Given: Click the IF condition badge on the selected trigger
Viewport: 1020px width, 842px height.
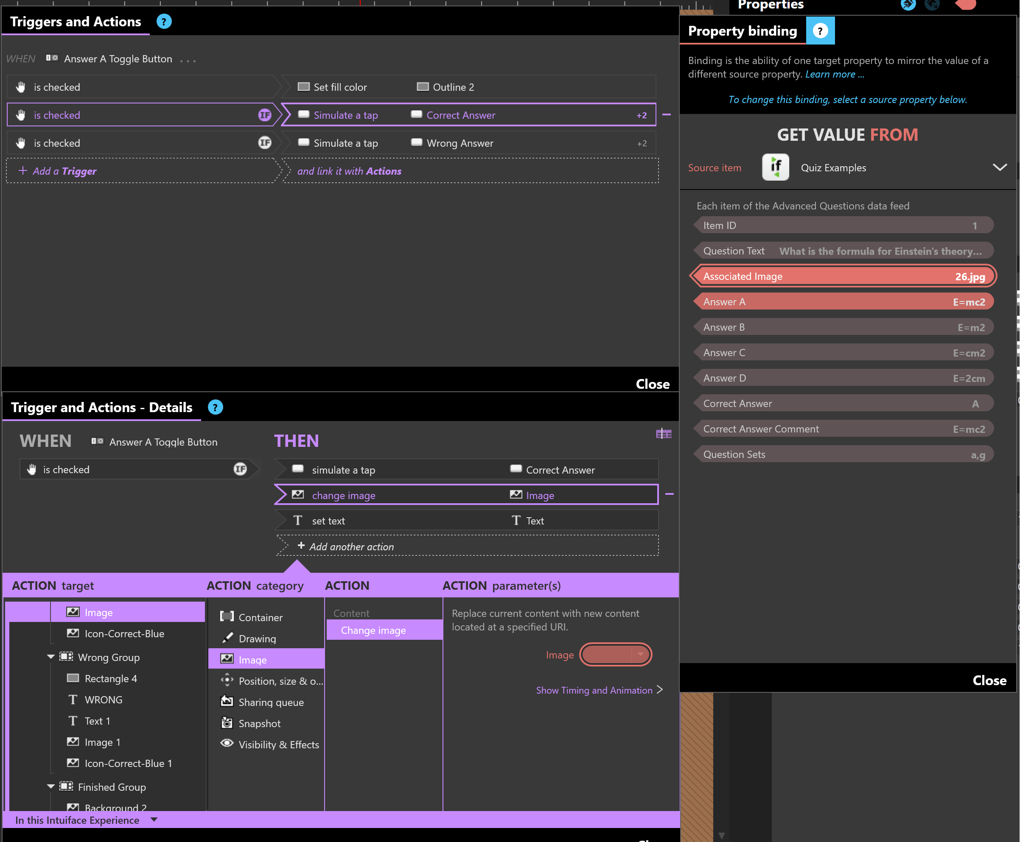Looking at the screenshot, I should [x=265, y=115].
